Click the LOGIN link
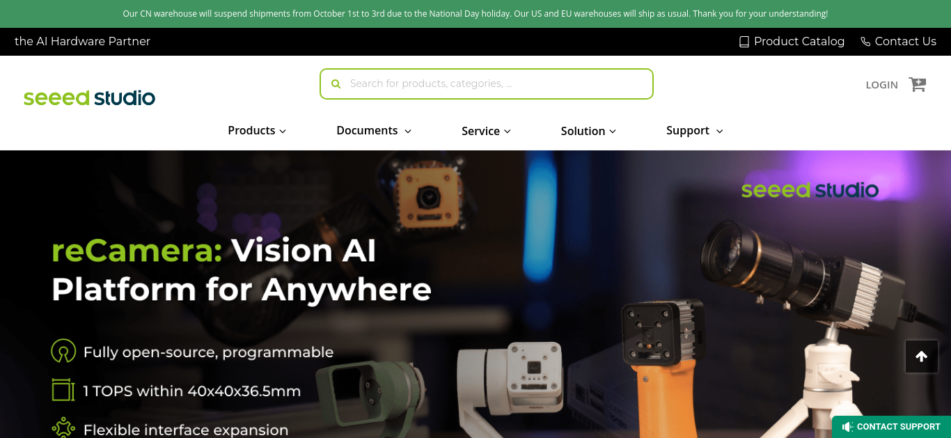951x438 pixels. click(x=881, y=85)
